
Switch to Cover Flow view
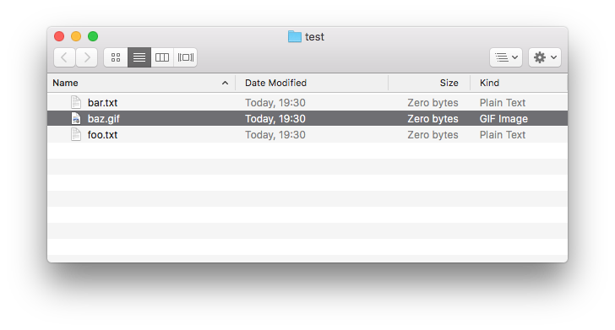point(186,57)
